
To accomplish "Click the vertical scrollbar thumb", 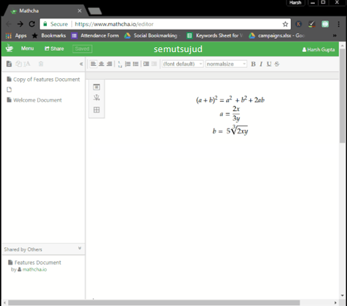I will click(342, 96).
